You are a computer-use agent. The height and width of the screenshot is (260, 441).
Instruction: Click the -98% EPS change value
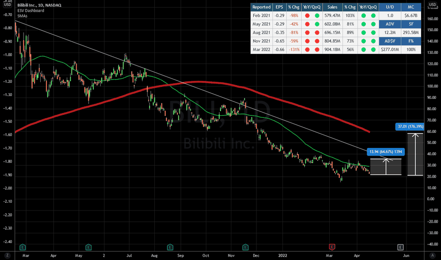294,16
